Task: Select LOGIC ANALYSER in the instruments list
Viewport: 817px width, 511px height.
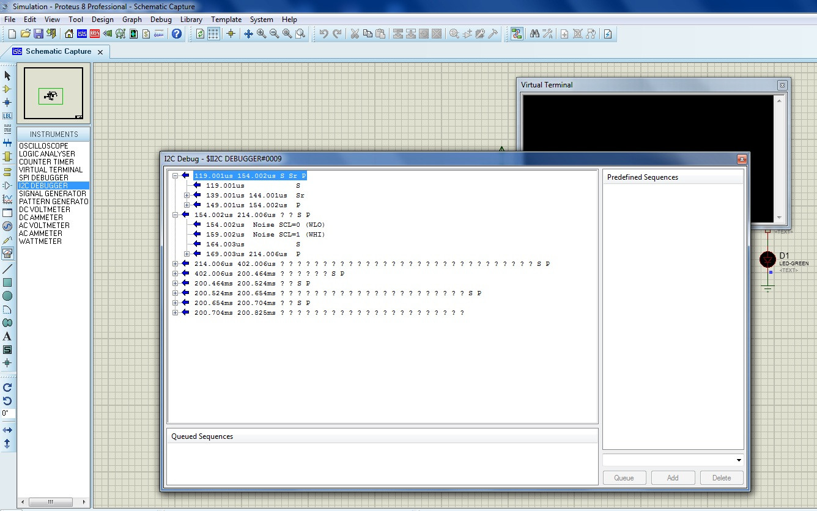Action: (x=47, y=154)
